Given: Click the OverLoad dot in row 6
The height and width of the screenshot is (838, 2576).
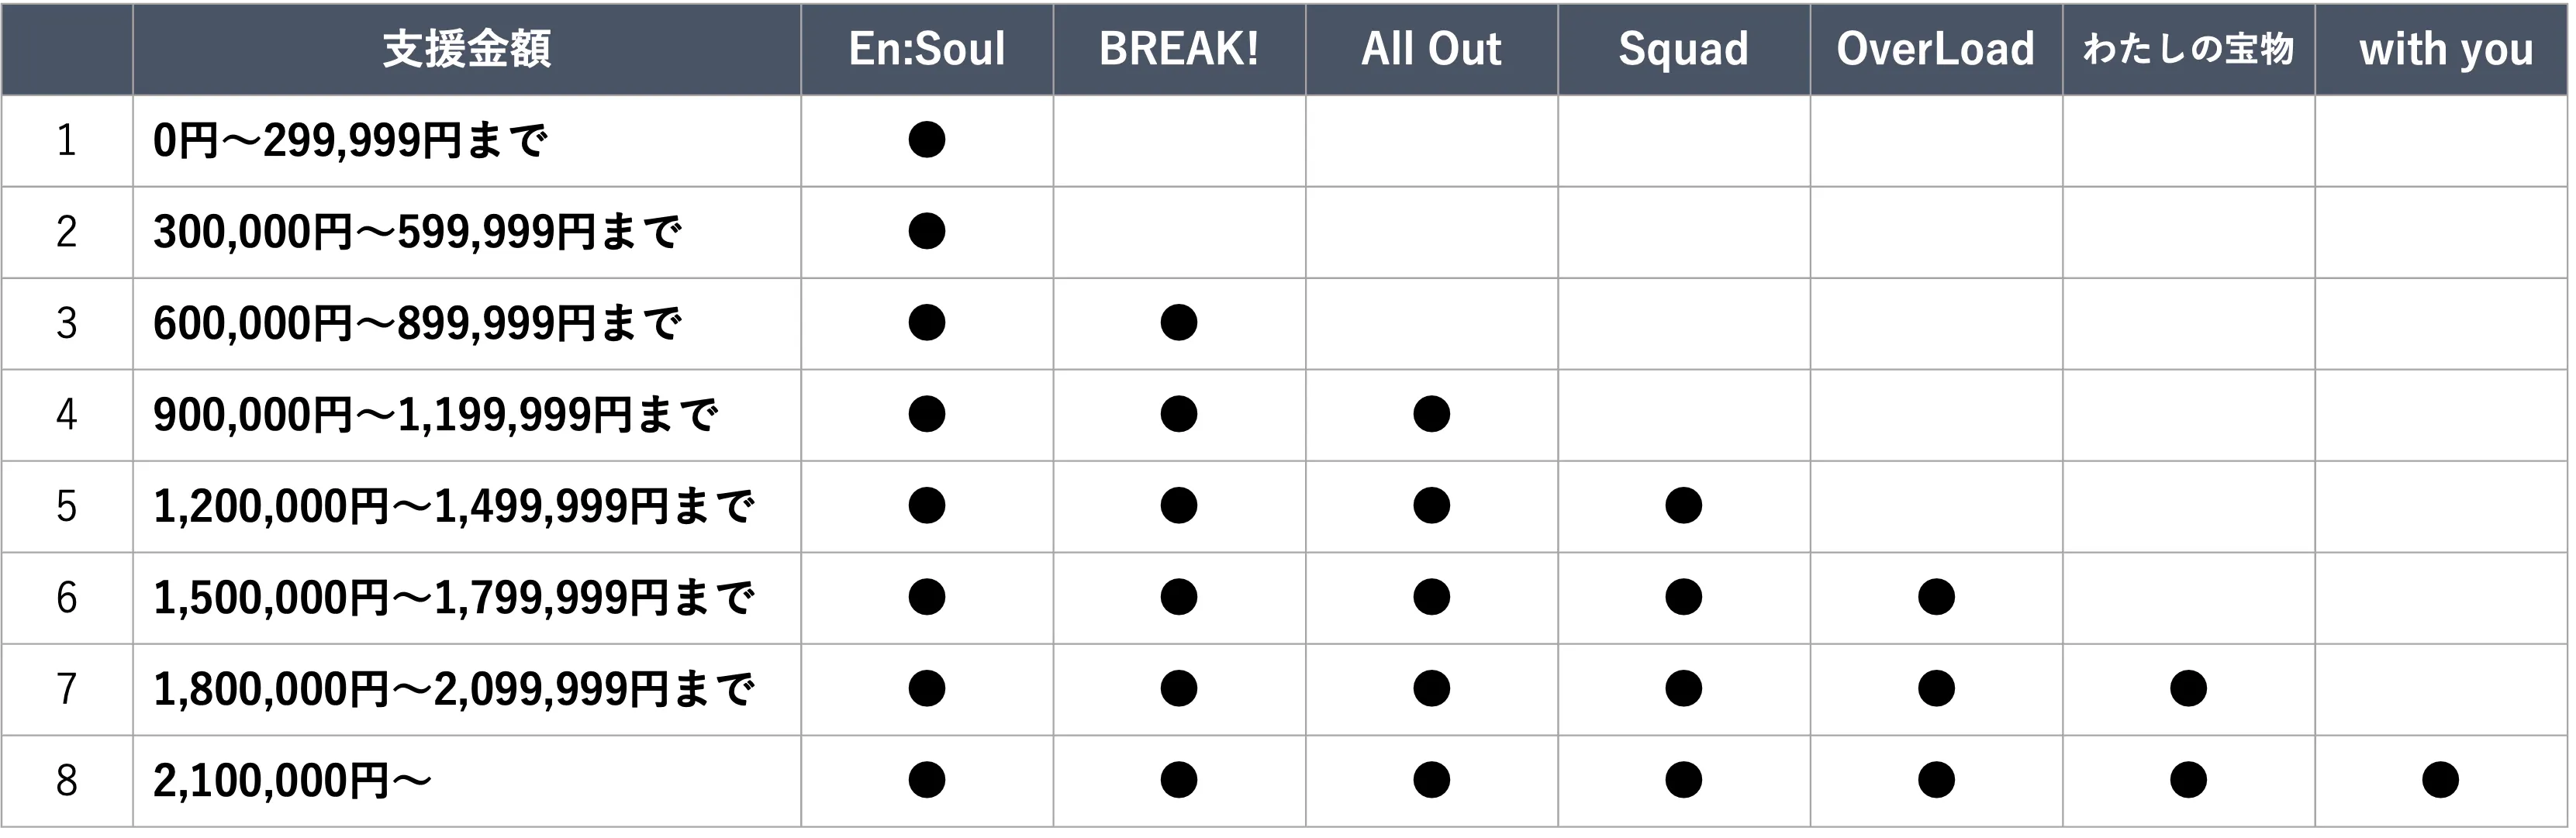Looking at the screenshot, I should coord(1936,597).
